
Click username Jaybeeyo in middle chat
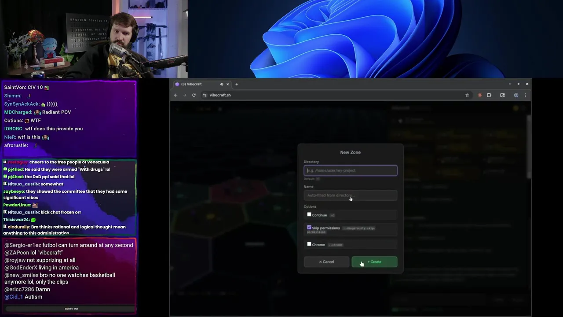point(14,192)
